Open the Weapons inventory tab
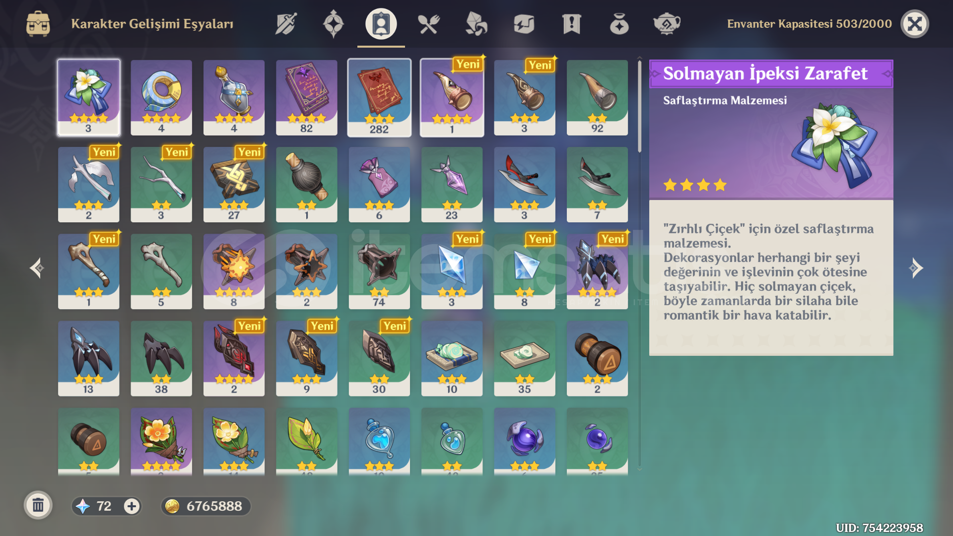Viewport: 953px width, 536px height. pos(286,23)
